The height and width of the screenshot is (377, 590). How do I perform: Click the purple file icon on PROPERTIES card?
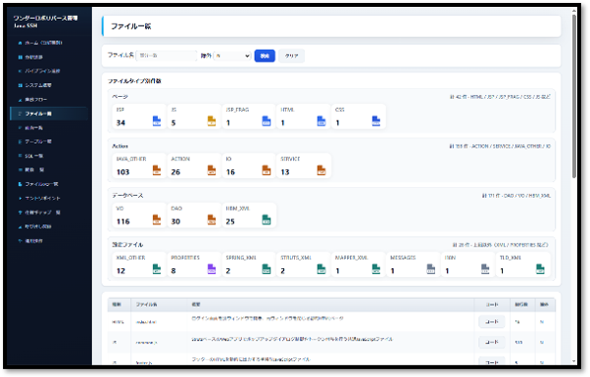pos(212,269)
